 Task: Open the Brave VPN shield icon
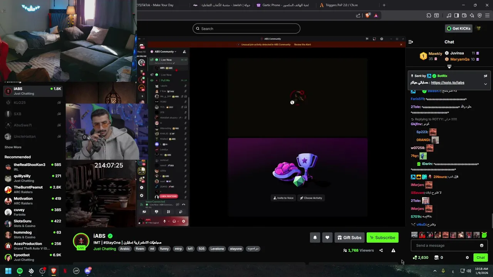[480, 15]
